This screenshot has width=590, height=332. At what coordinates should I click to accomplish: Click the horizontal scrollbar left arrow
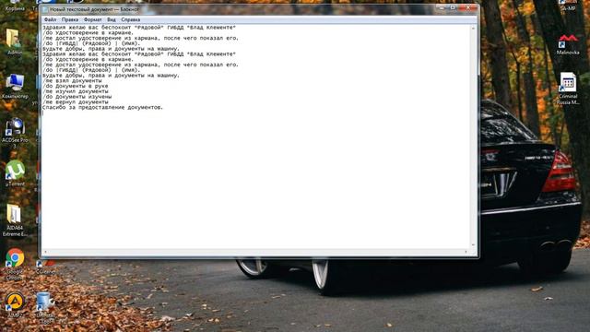coord(46,252)
